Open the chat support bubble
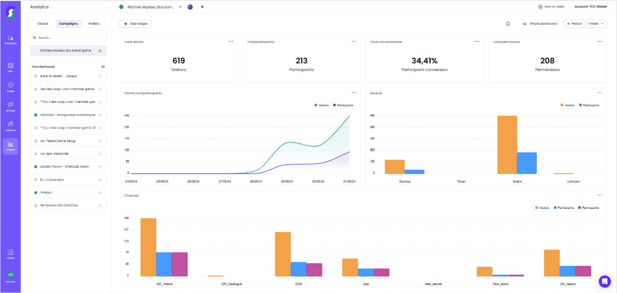Screen dimensions: 617x293 click(x=604, y=281)
